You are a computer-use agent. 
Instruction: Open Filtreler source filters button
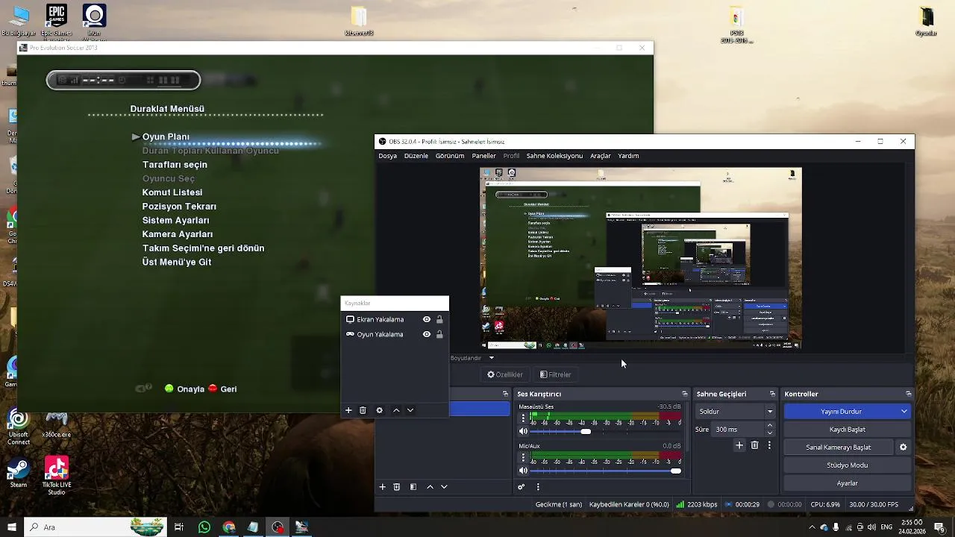(x=555, y=374)
